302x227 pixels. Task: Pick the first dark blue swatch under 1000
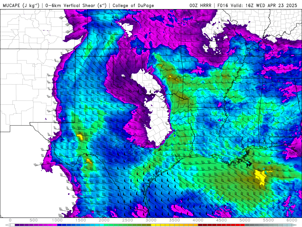[59, 225]
